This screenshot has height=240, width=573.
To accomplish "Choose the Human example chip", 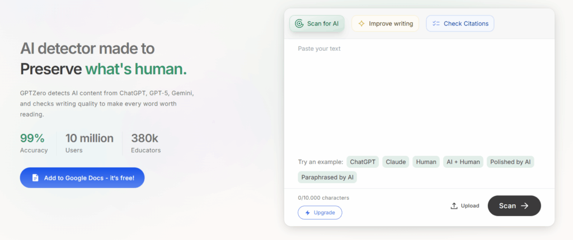I will click(426, 162).
